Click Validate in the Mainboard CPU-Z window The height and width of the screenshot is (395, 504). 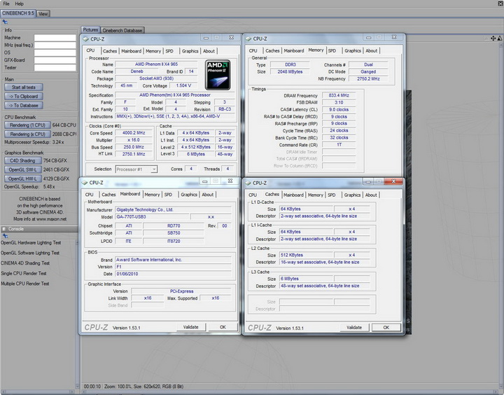pos(191,327)
